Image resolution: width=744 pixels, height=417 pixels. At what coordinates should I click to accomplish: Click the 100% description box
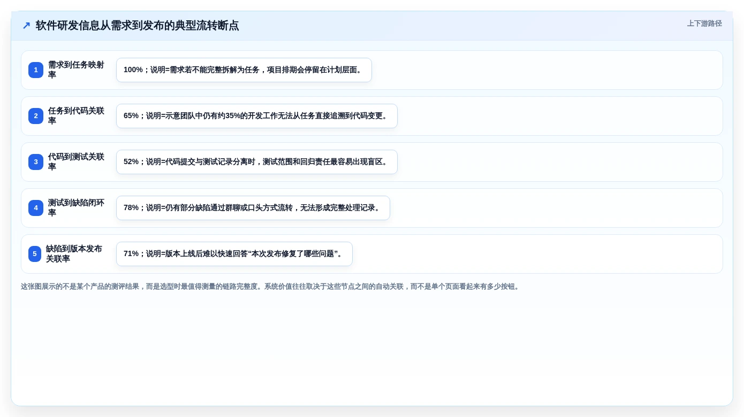244,70
